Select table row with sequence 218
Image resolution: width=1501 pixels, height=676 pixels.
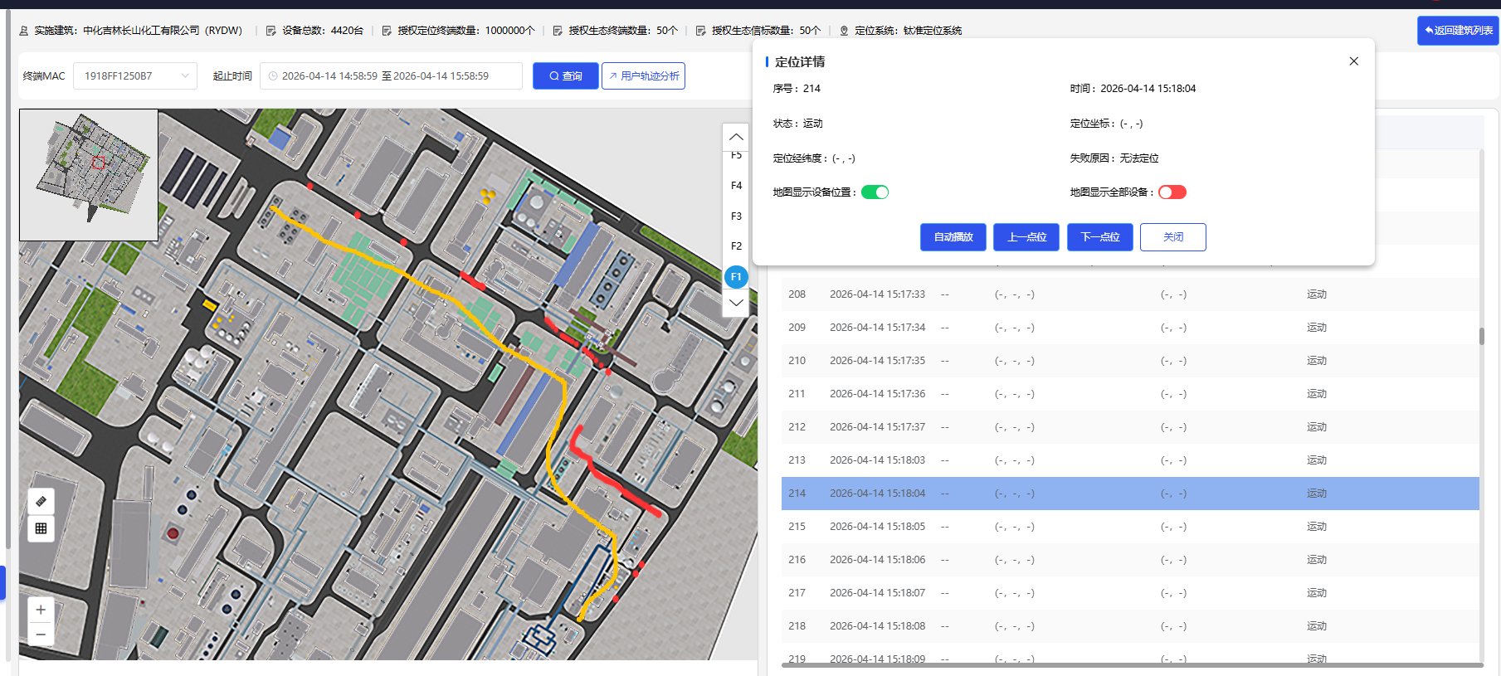1130,626
